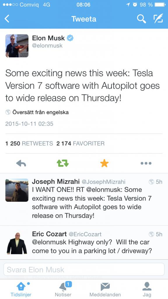Translate tweet via Översätt från engelska

point(40,112)
